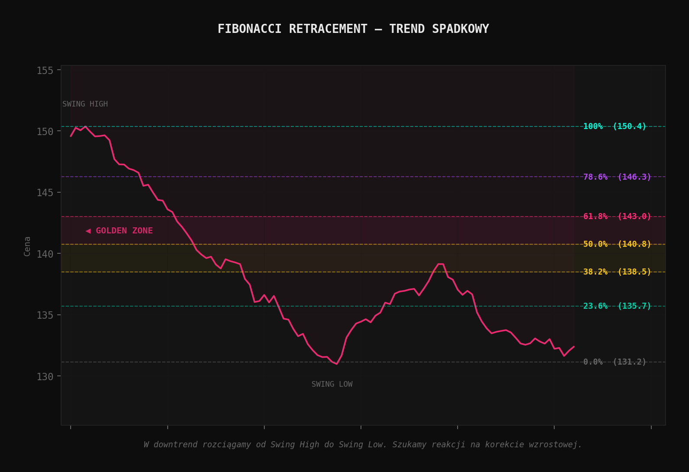Click the 'Cena' y-axis label
This screenshot has height=472, width=689.
tap(27, 246)
